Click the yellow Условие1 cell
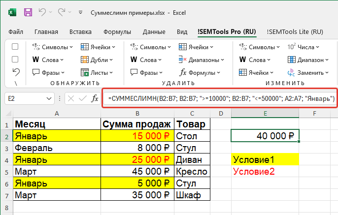Screen dimensions: 338x215 pos(265,159)
